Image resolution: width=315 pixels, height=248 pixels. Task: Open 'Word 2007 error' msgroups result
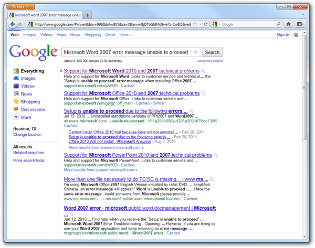click(x=140, y=208)
